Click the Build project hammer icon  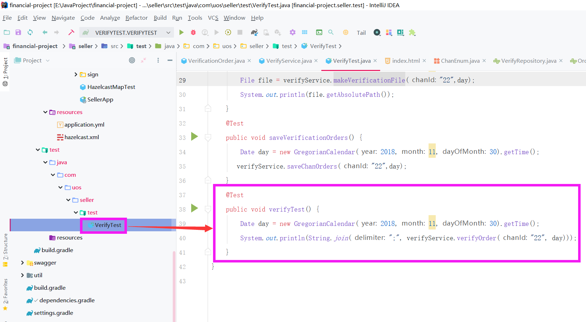pos(71,33)
